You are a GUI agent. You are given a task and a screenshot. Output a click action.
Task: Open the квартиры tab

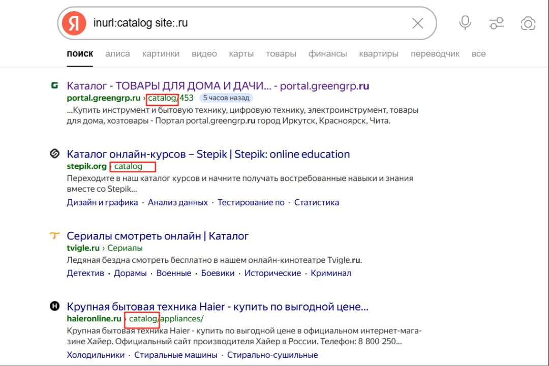click(379, 54)
